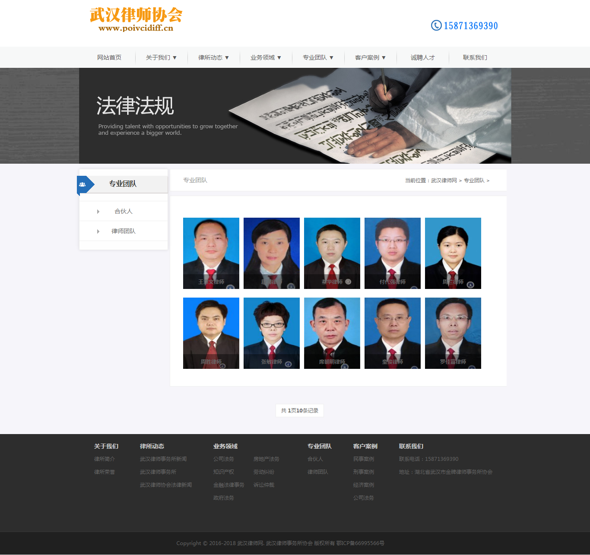The image size is (590, 555).
Task: Open footer link 律所荣誉
Action: click(105, 472)
